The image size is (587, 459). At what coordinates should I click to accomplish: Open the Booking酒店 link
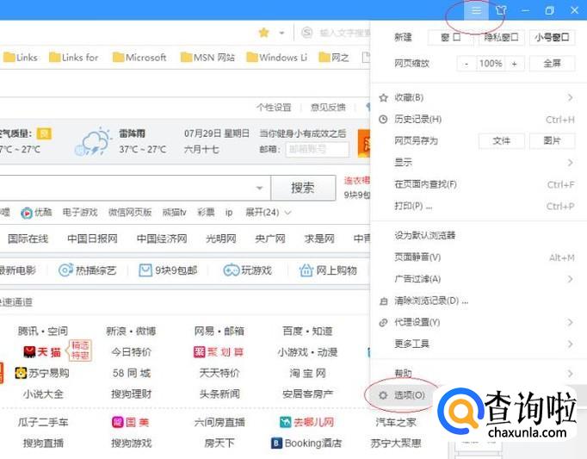click(x=306, y=443)
